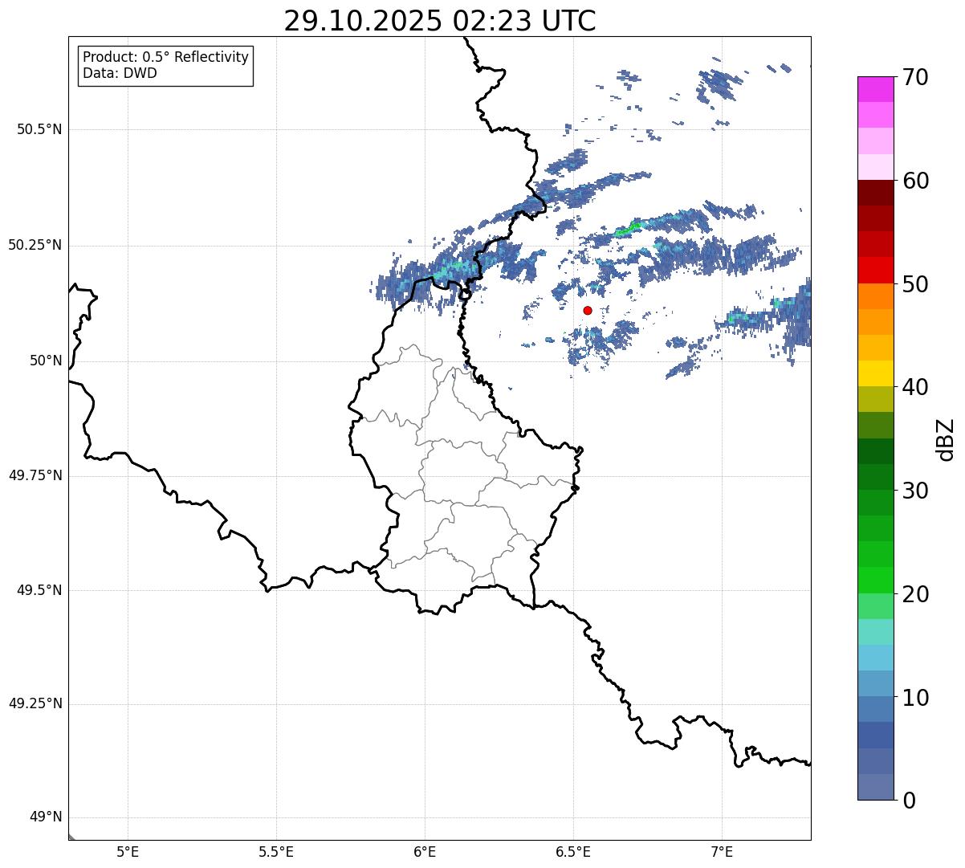
Task: Click the 'dBZ' colorbar axis label
Action: [x=946, y=438]
